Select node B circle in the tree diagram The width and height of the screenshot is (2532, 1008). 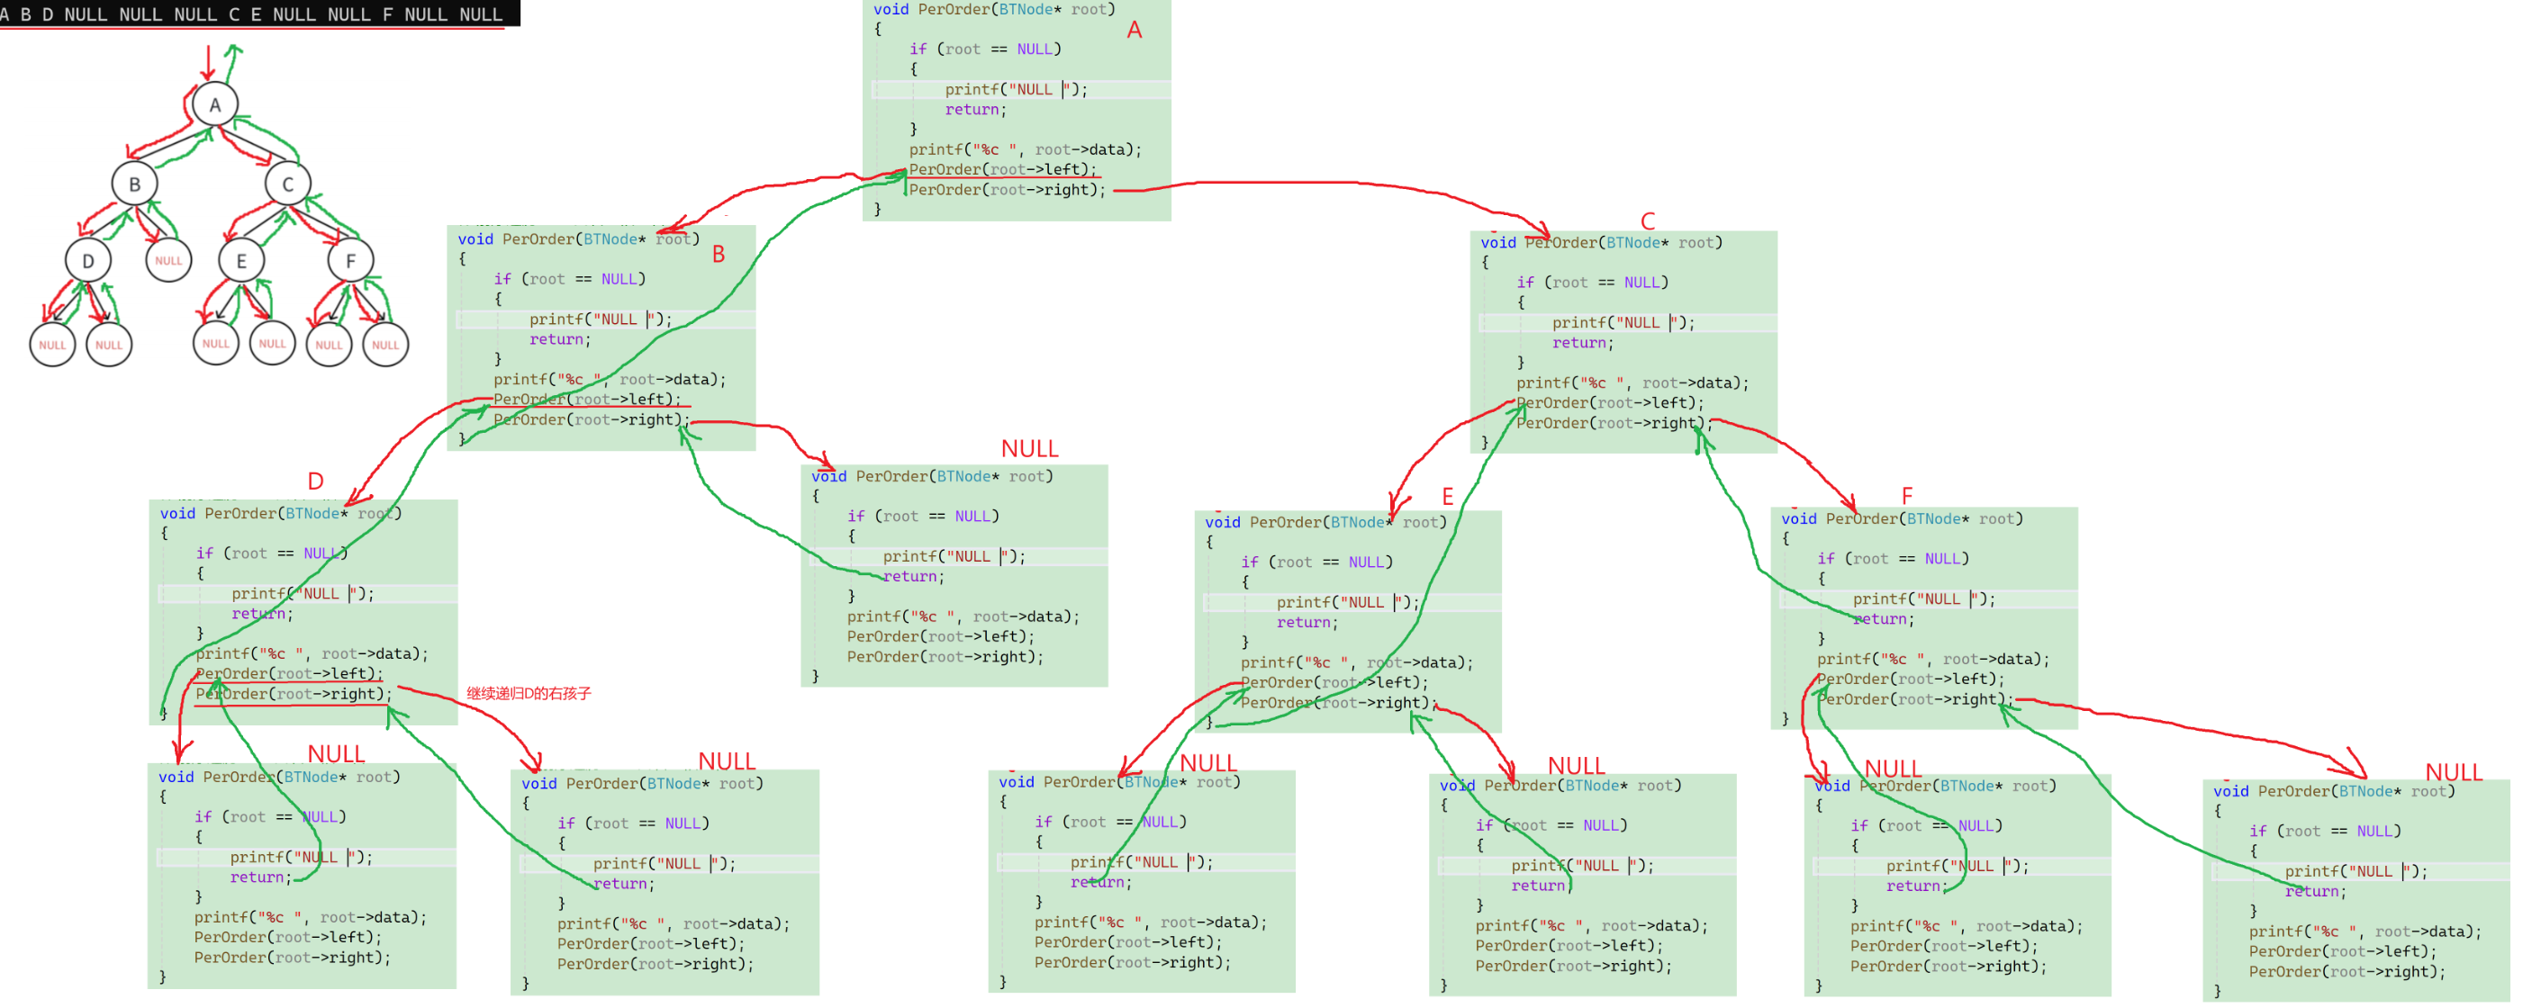[x=135, y=184]
